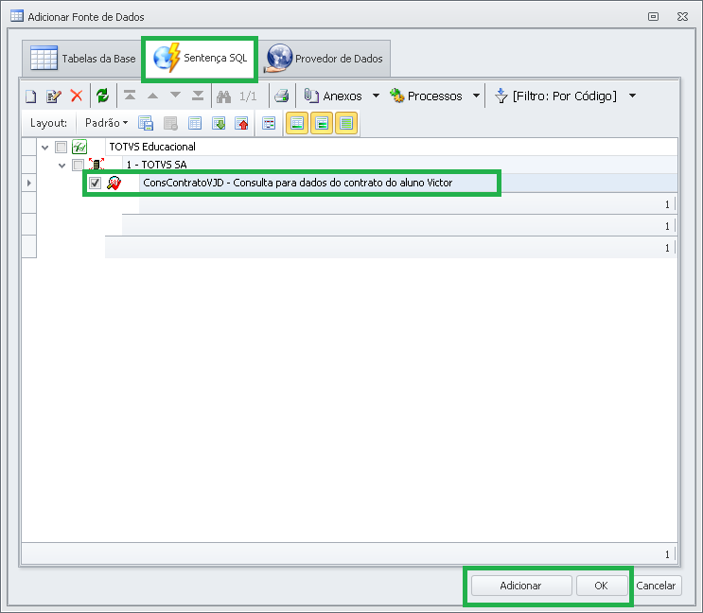The width and height of the screenshot is (703, 613).
Task: Click the Layout: label
Action: pyautogui.click(x=48, y=123)
